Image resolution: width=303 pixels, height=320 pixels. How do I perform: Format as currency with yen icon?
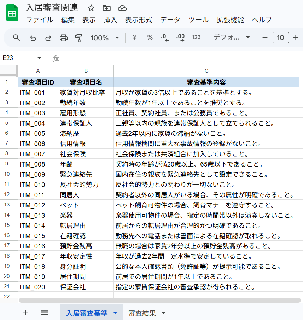click(x=134, y=37)
